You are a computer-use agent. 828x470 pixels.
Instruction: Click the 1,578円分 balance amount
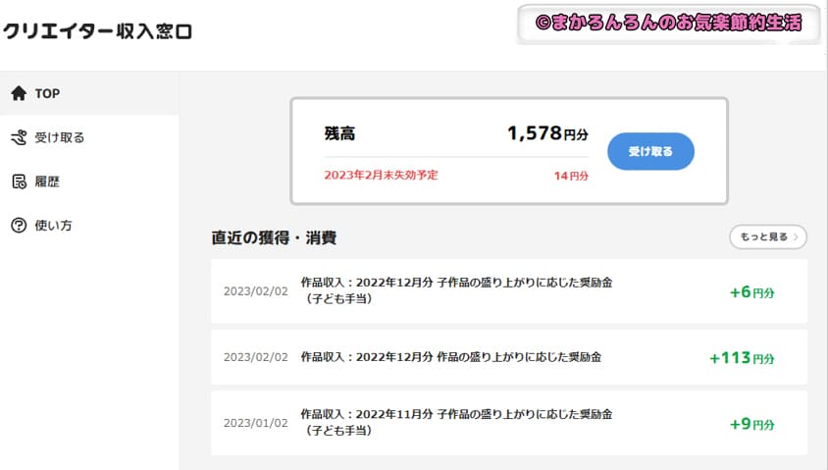coord(547,133)
